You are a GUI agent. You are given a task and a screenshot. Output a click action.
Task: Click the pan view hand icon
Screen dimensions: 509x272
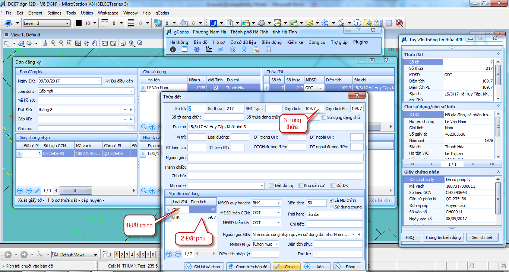(95, 43)
